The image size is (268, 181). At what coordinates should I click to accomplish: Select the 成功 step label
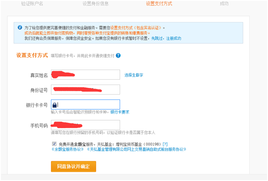(x=224, y=3)
